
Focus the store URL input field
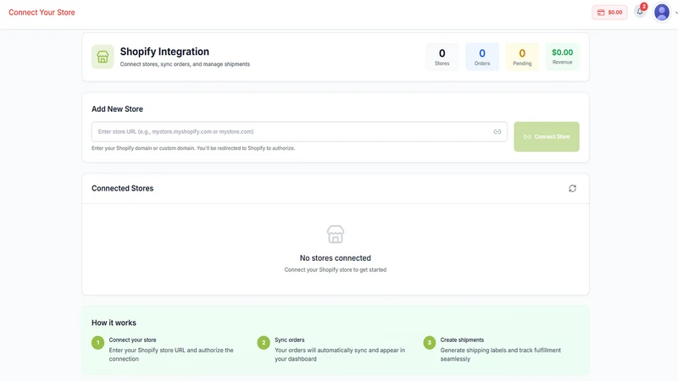pos(299,132)
